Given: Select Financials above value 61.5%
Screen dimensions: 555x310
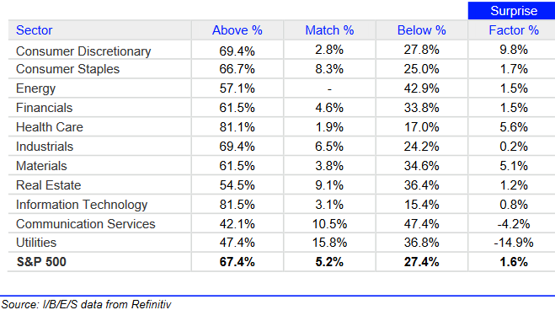Looking at the screenshot, I should [237, 108].
